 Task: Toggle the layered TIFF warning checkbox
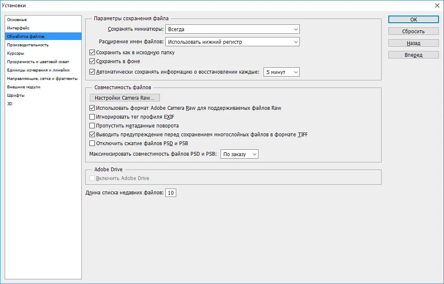(92, 135)
